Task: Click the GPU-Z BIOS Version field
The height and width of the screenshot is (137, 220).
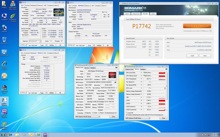Action: (99, 82)
